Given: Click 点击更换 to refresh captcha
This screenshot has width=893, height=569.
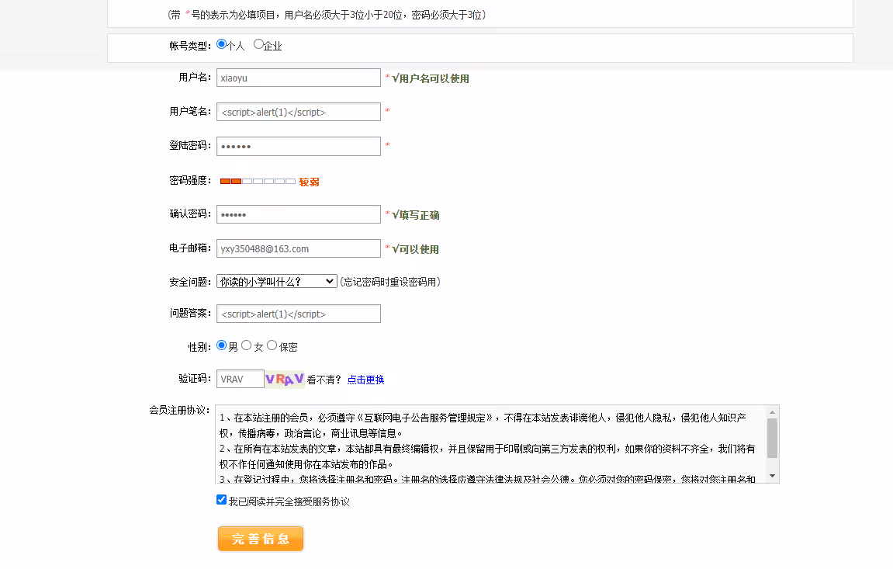Looking at the screenshot, I should tap(365, 380).
